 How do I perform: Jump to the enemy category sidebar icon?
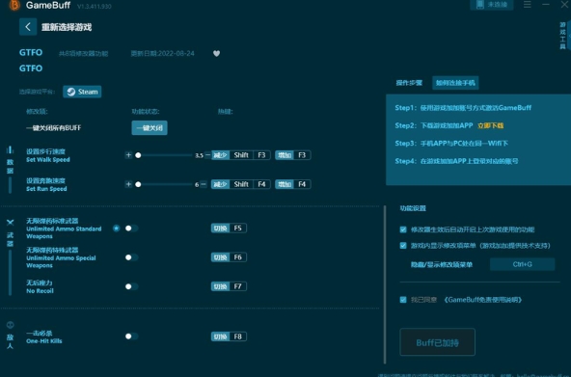click(11, 324)
